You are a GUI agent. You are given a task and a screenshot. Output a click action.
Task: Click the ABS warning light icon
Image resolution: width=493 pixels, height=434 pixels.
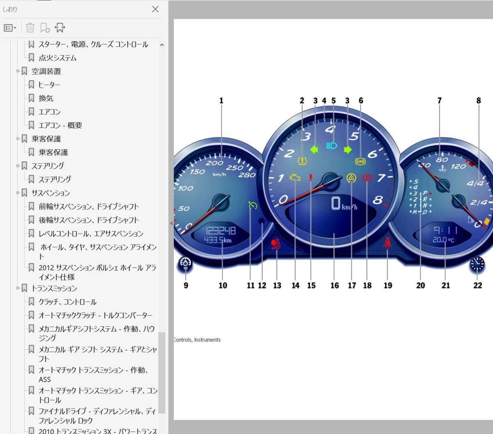(x=360, y=162)
